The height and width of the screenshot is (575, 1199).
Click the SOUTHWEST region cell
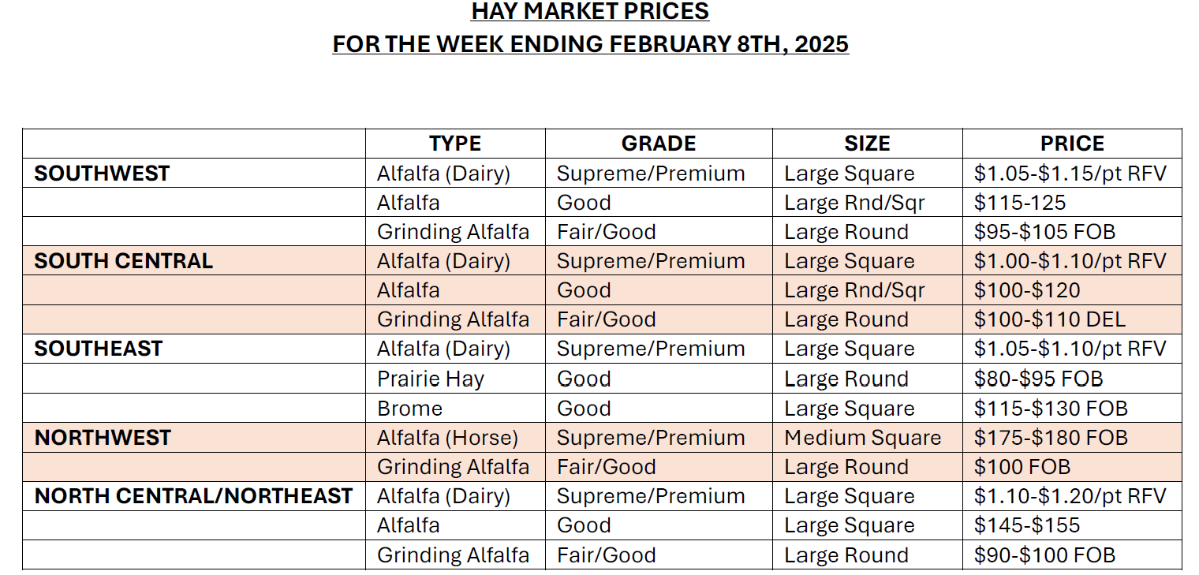[102, 174]
